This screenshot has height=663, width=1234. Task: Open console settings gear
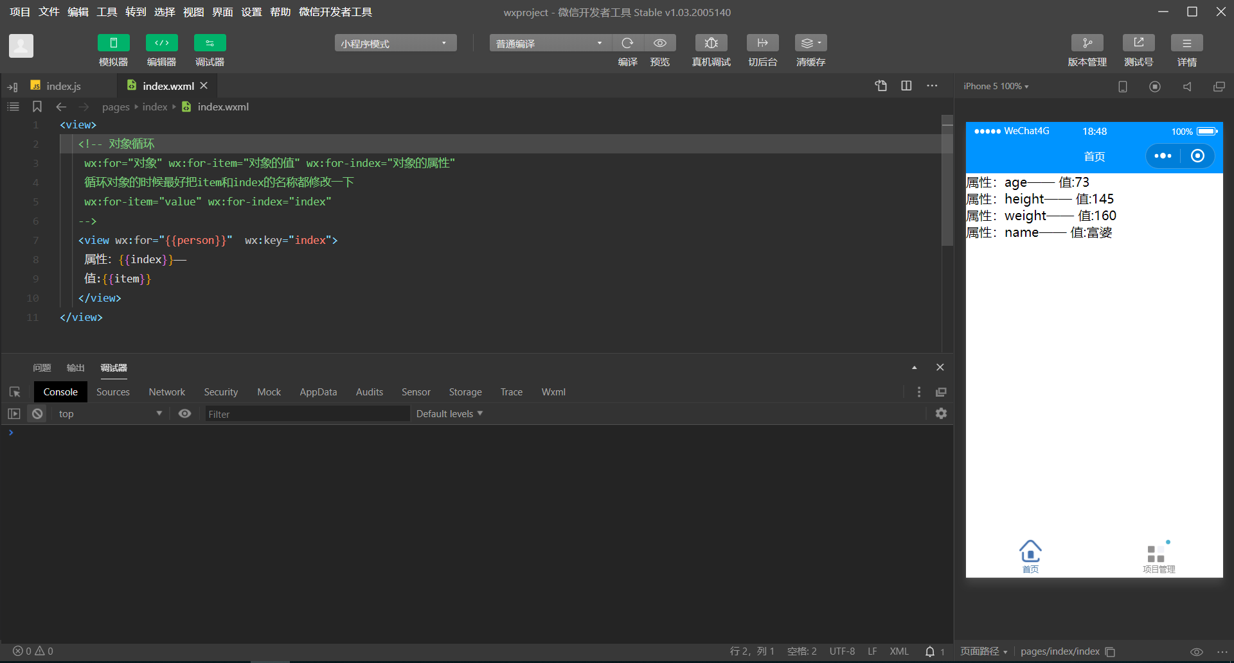click(x=941, y=414)
